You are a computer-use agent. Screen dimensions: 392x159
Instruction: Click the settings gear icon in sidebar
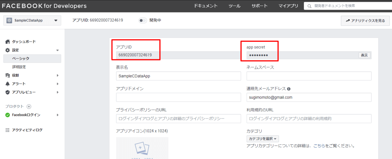pyautogui.click(x=8, y=50)
